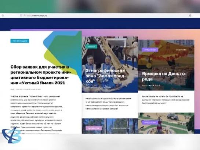Click the category label atop the Ярмарка card

181,50
